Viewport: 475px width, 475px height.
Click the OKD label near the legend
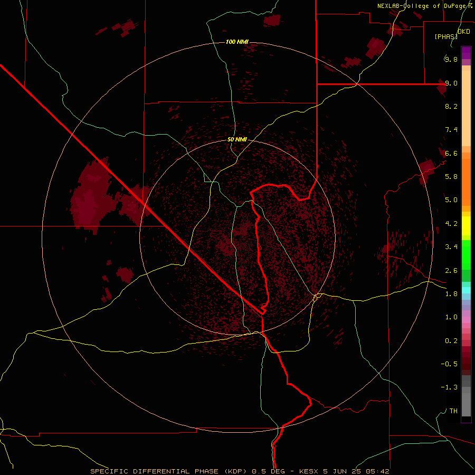[464, 32]
